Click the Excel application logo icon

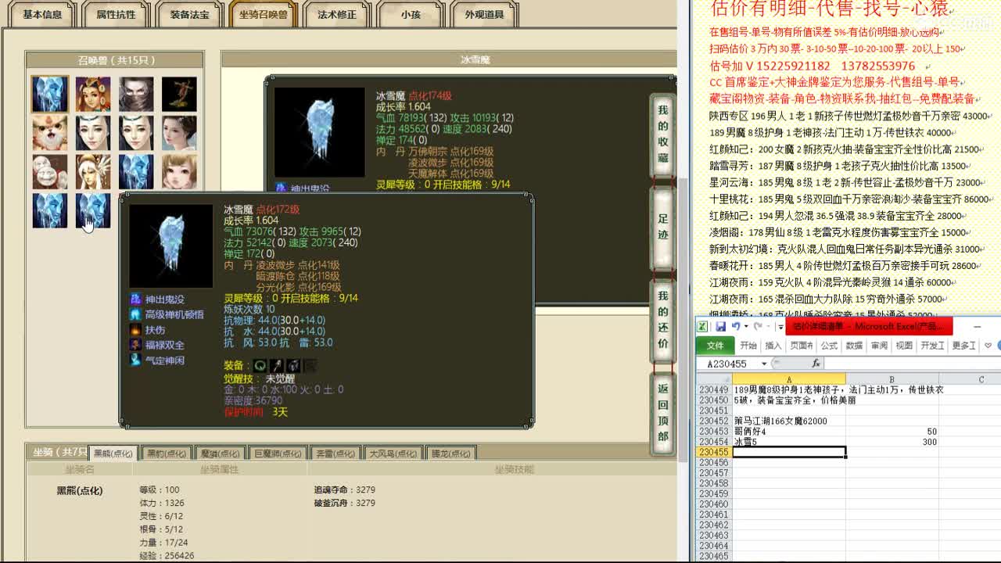tap(702, 326)
